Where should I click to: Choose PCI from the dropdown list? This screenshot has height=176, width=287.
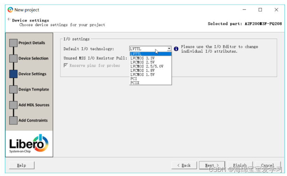[x=150, y=79]
